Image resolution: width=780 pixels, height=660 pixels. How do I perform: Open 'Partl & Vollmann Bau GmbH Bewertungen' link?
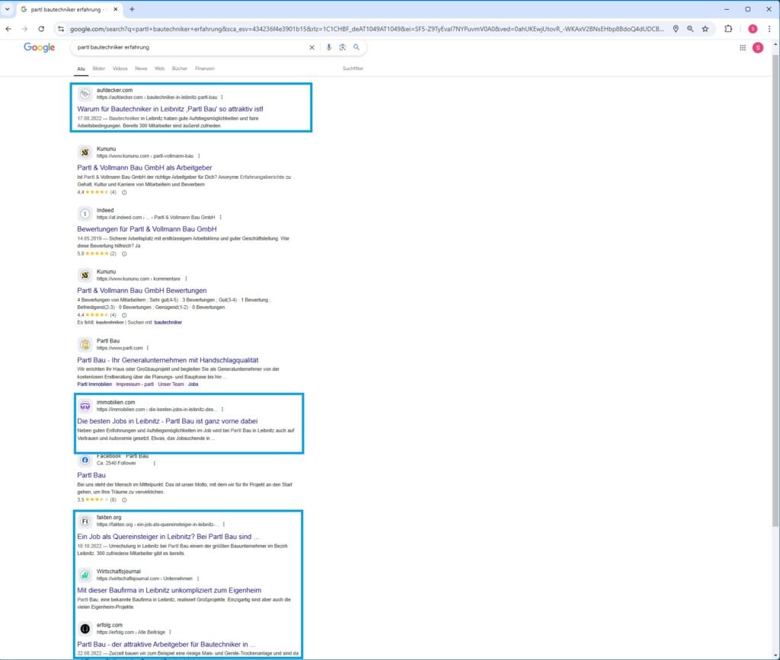[x=142, y=290]
